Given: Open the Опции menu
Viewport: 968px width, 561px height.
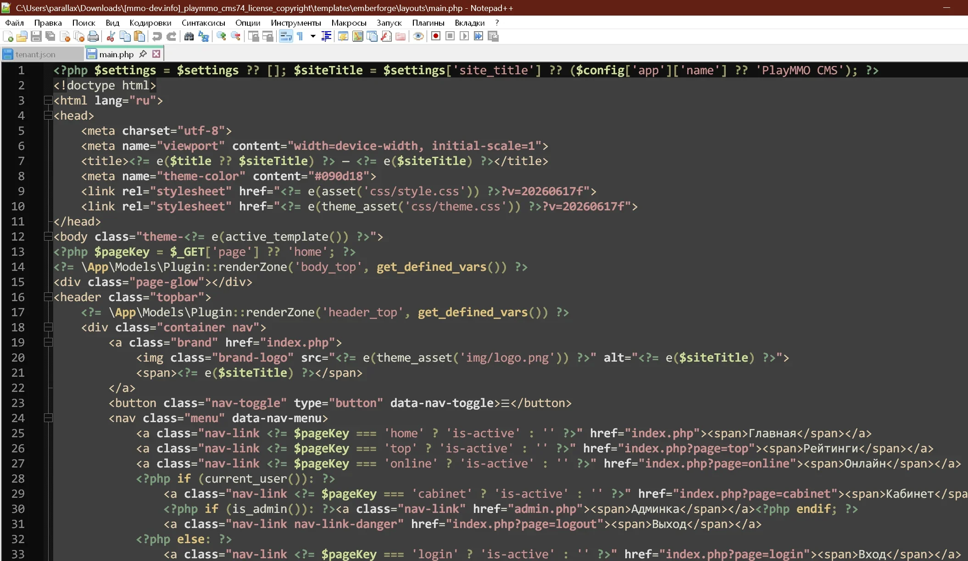Looking at the screenshot, I should click(x=248, y=22).
